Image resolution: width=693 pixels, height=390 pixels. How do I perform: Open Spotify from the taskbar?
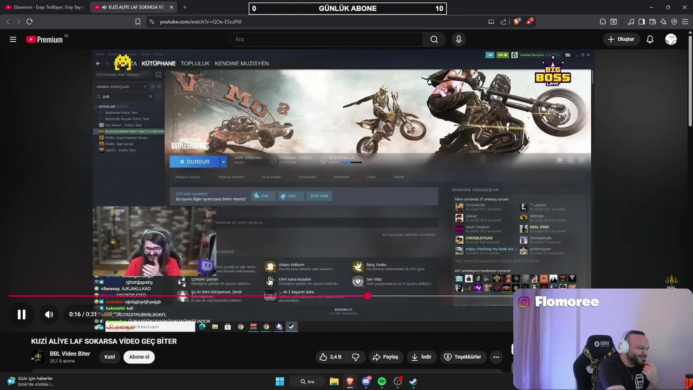point(382,381)
